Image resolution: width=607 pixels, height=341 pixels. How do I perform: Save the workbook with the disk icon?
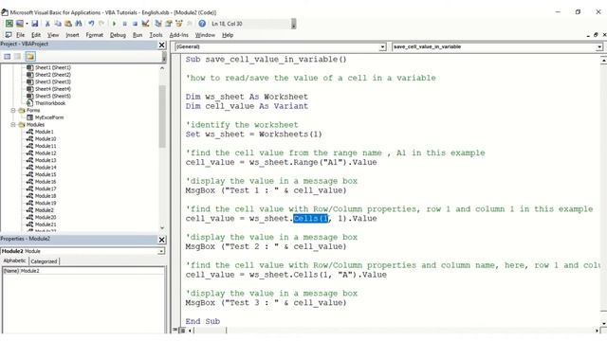coord(35,24)
